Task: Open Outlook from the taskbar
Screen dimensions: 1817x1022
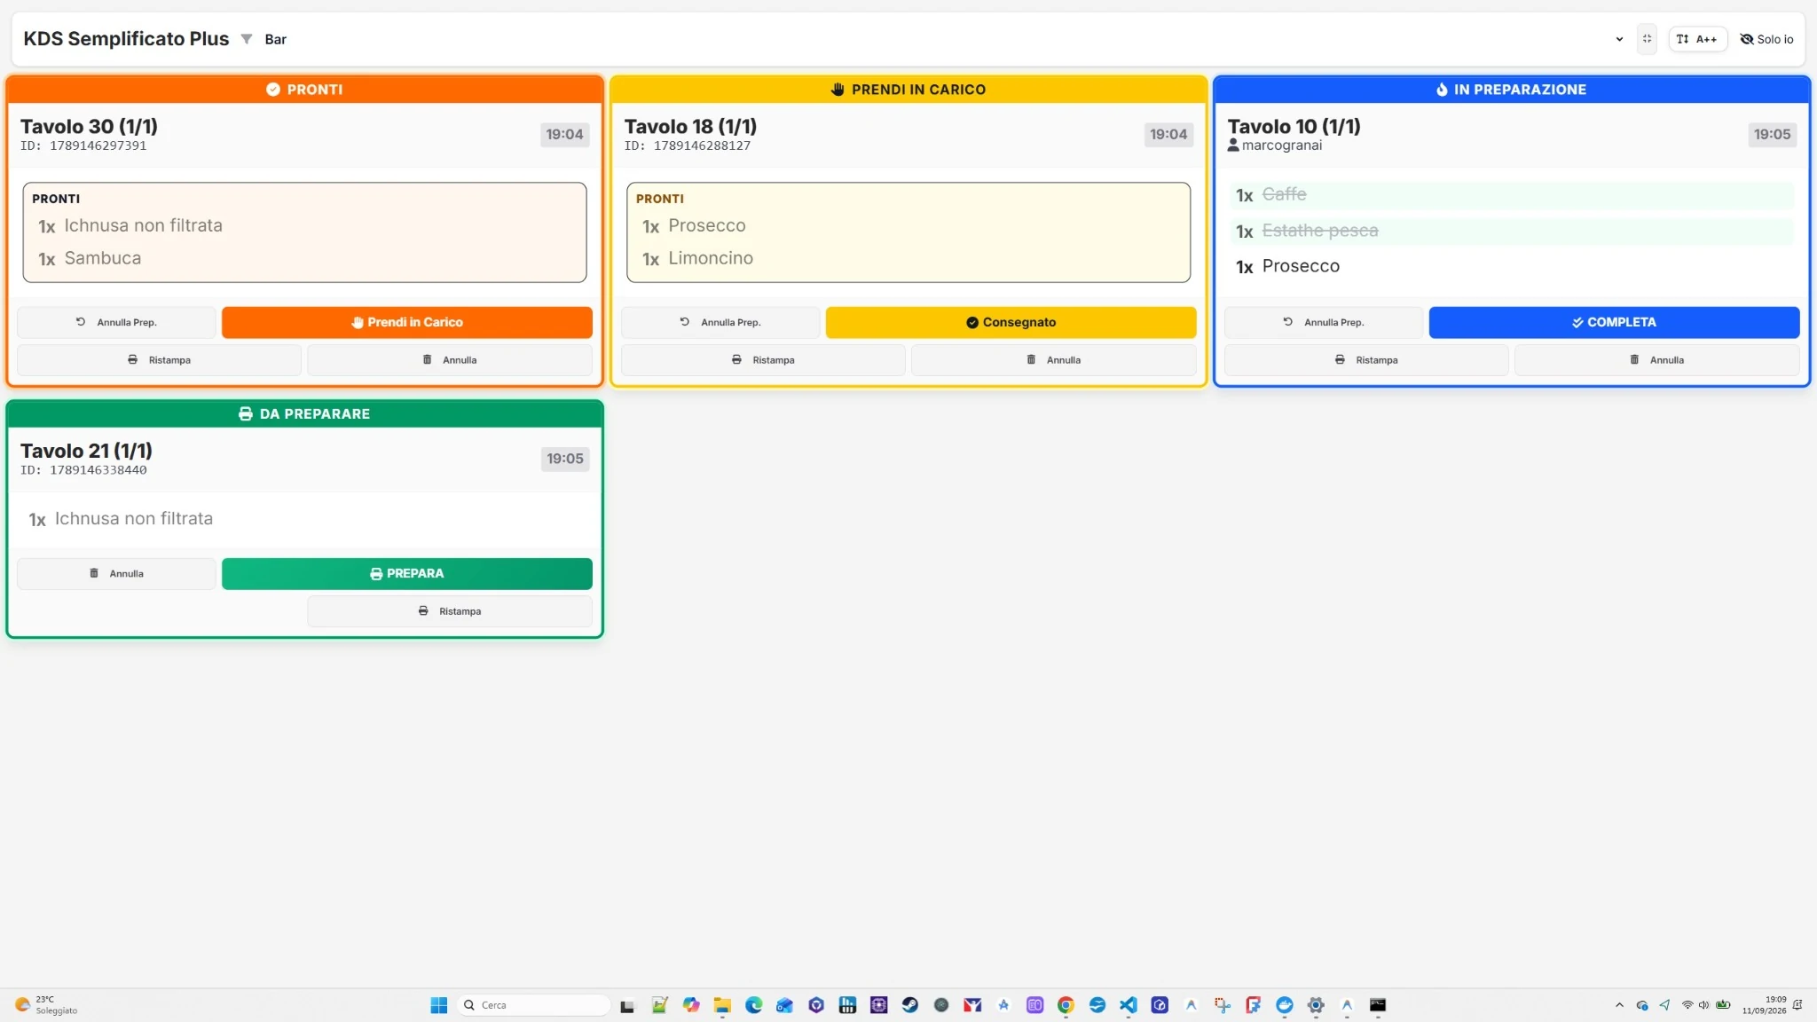Action: (784, 1005)
